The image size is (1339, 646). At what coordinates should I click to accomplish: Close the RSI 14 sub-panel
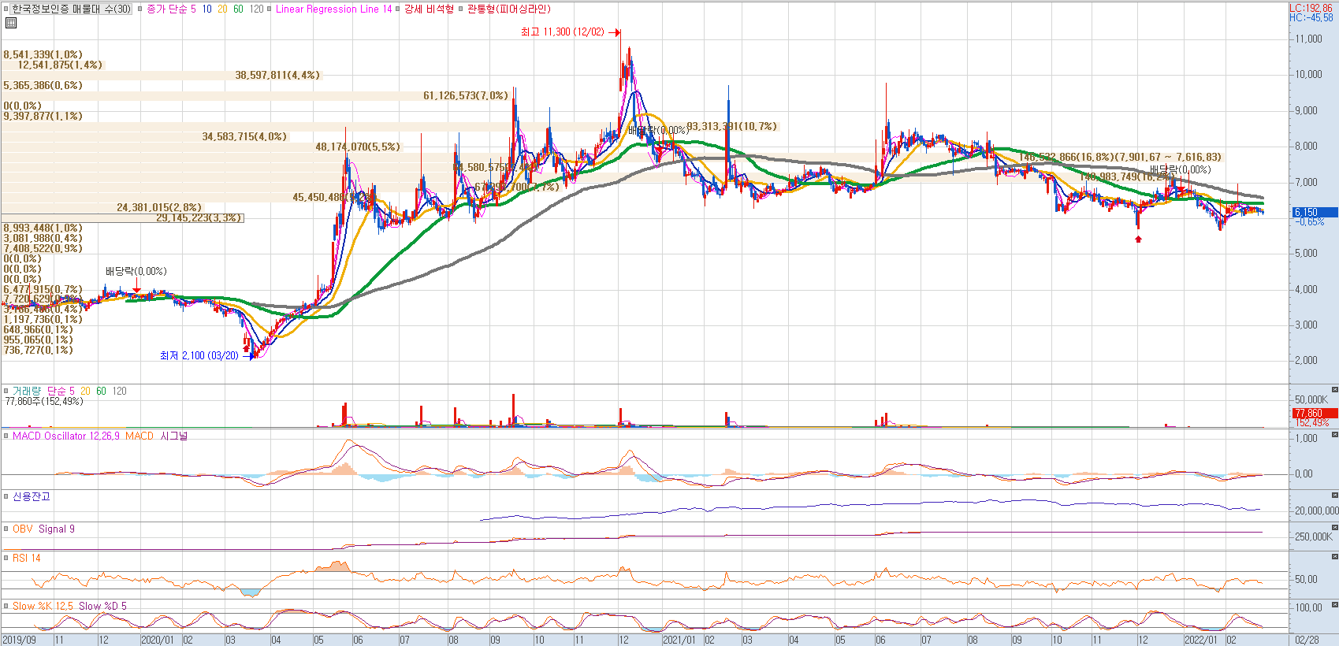click(1335, 557)
